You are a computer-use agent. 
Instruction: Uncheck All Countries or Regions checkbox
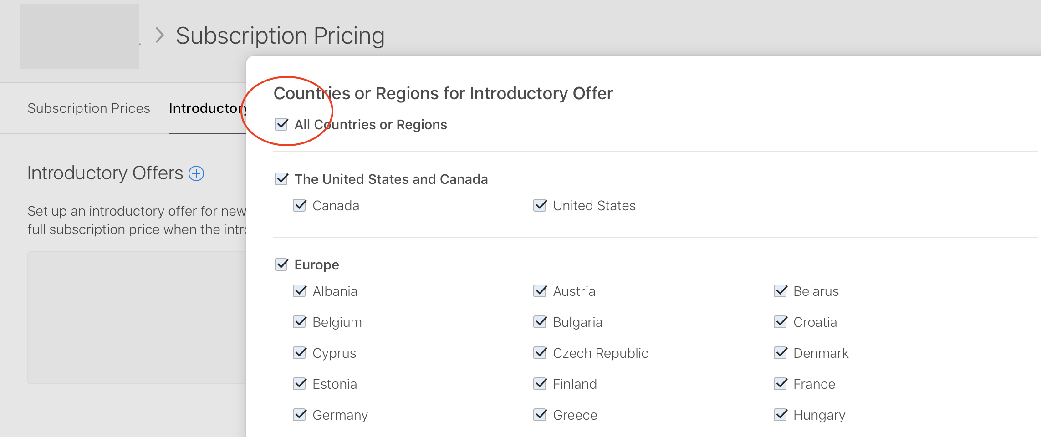(281, 124)
